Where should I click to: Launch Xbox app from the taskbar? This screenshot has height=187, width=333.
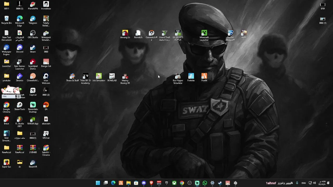tap(174, 183)
